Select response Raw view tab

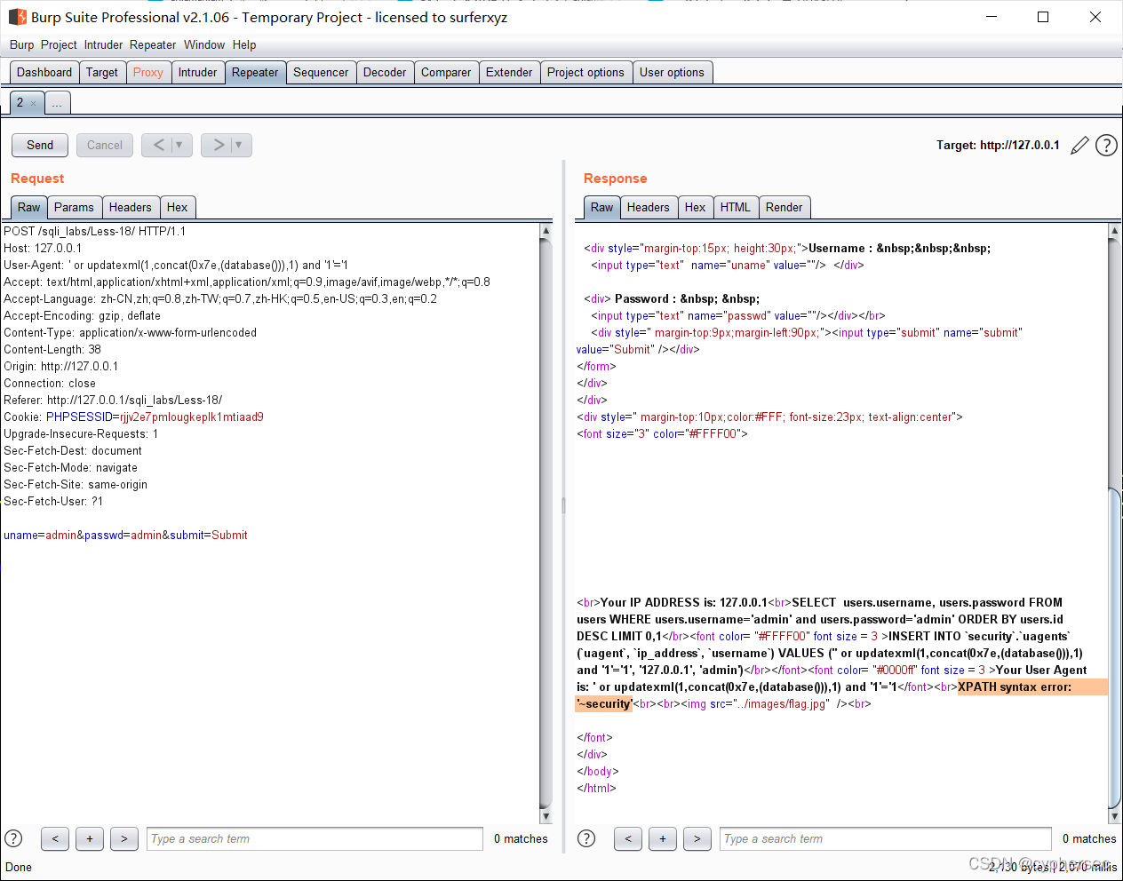point(601,207)
